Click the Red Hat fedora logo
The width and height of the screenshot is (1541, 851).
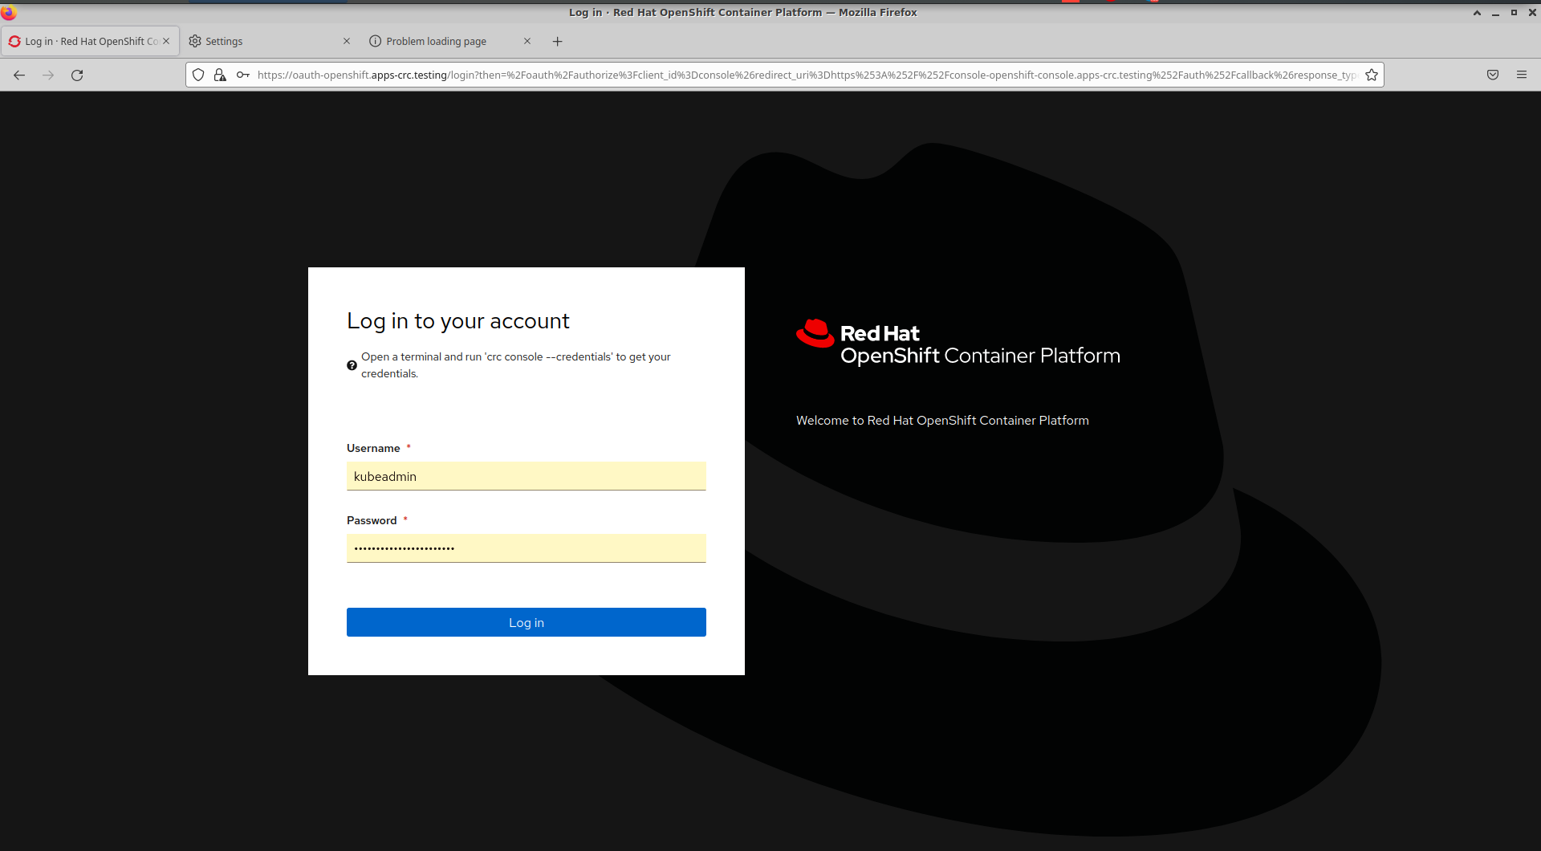pyautogui.click(x=815, y=333)
